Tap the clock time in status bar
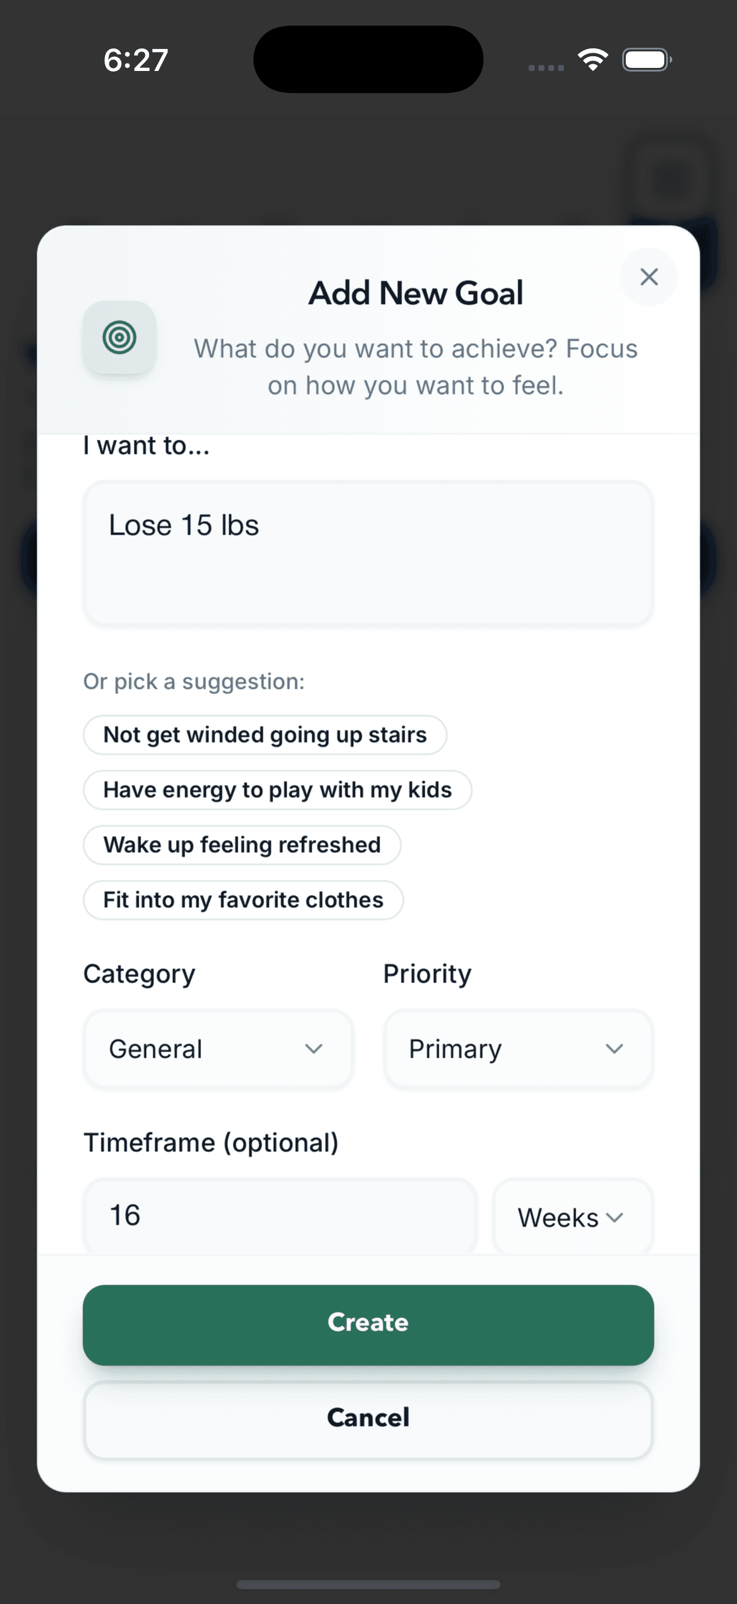Screen dimensions: 737x1604 (x=136, y=61)
